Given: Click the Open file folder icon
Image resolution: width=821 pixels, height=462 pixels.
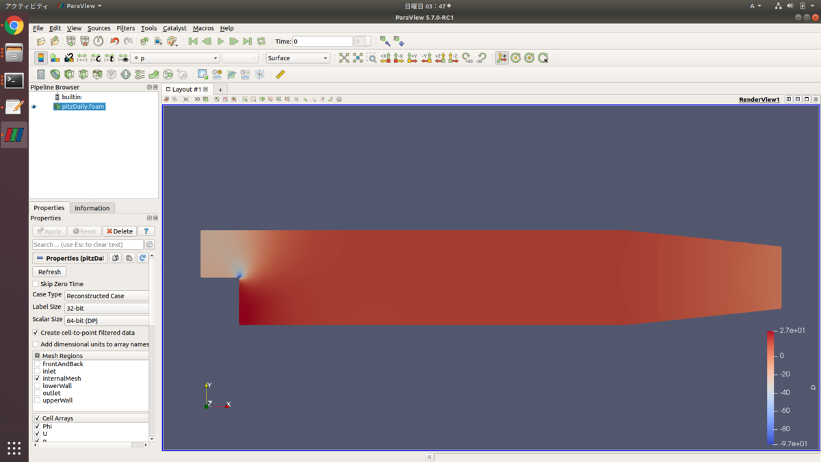Looking at the screenshot, I should (x=41, y=41).
